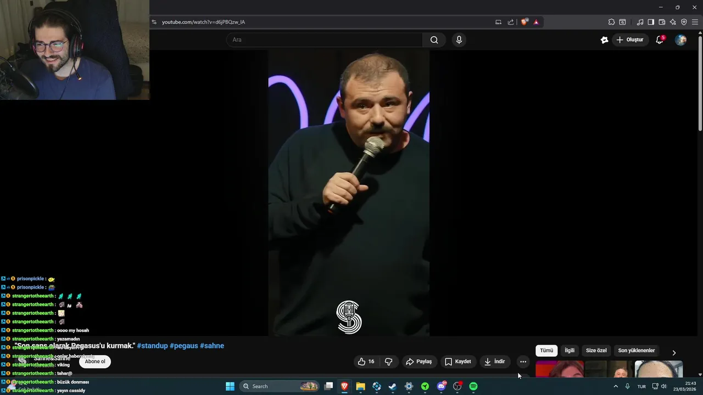The height and width of the screenshot is (395, 703).
Task: Select the Son yüklenenler filter chip
Action: click(x=637, y=351)
